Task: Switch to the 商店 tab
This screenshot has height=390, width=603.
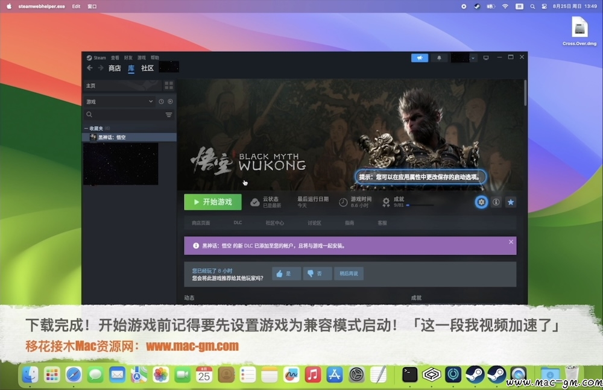Action: pyautogui.click(x=115, y=68)
